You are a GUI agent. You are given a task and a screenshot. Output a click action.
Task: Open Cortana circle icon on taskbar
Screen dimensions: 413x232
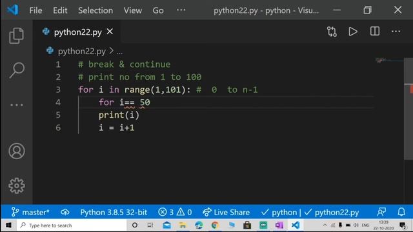(x=135, y=225)
